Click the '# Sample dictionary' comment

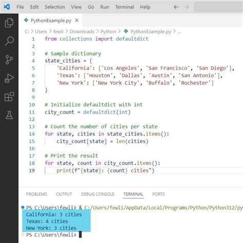pyautogui.click(x=73, y=54)
